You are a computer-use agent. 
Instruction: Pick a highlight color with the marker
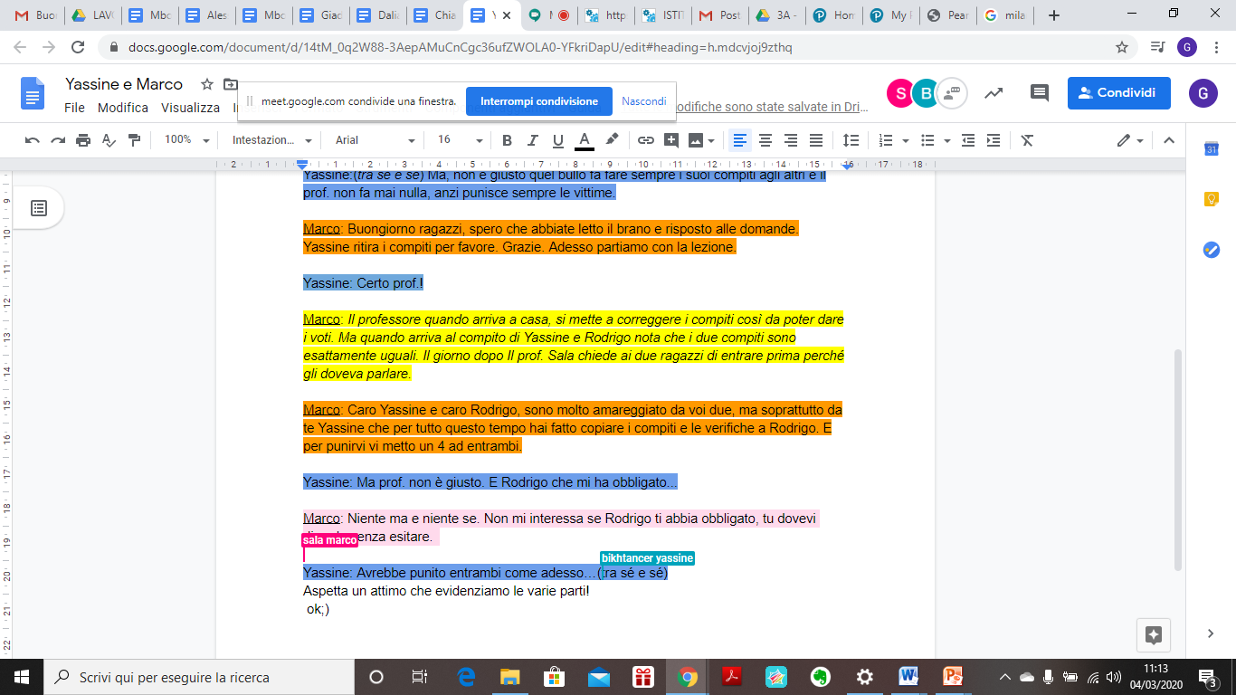(x=612, y=140)
